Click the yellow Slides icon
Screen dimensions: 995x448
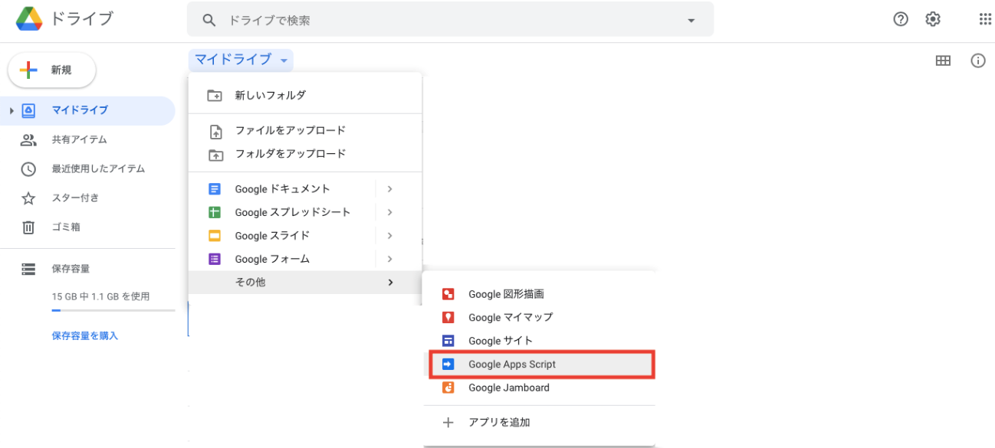pyautogui.click(x=215, y=236)
